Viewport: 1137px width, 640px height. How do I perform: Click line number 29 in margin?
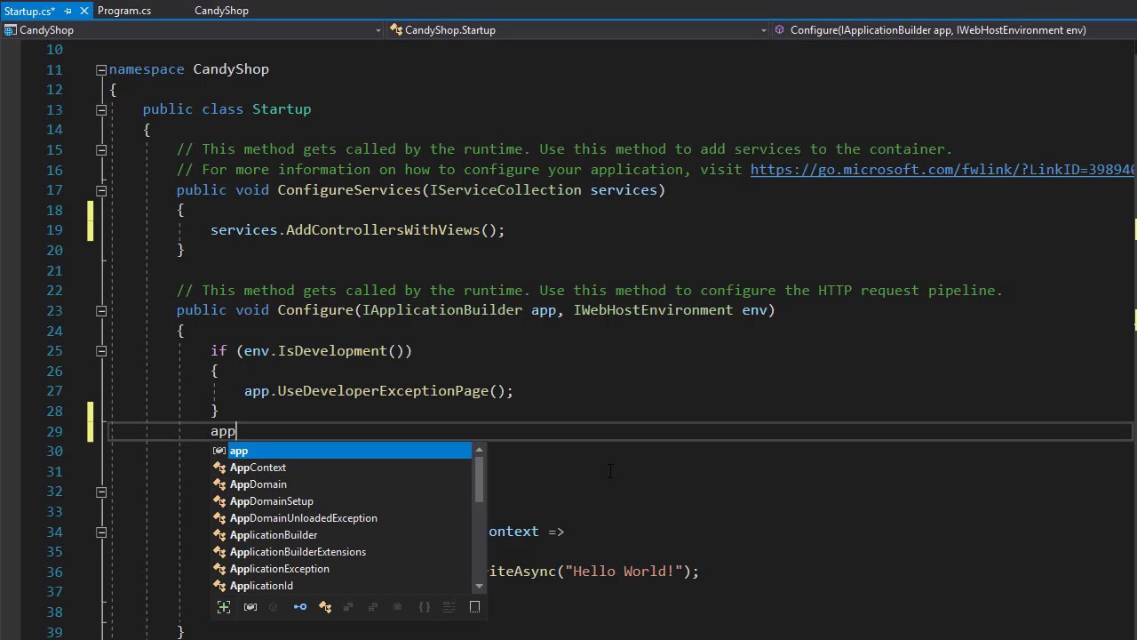click(53, 431)
